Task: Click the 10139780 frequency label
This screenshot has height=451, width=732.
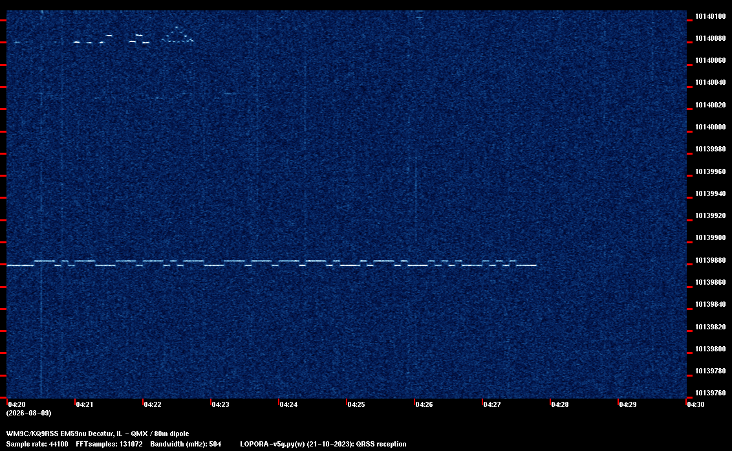Action: pyautogui.click(x=710, y=371)
